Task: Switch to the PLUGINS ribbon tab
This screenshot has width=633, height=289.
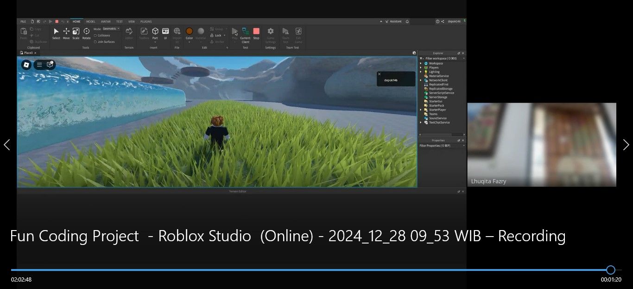Action: pos(146,21)
